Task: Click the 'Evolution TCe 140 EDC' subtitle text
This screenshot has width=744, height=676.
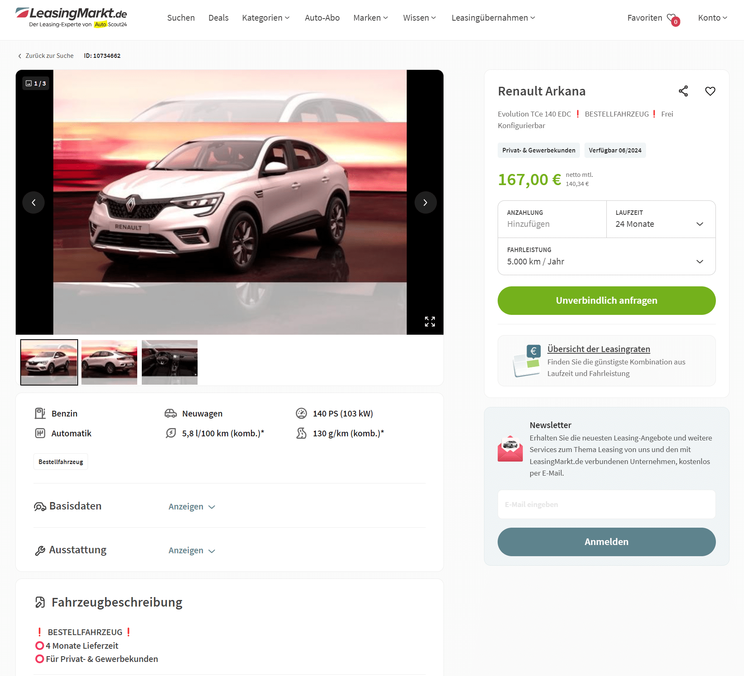Action: [x=534, y=114]
